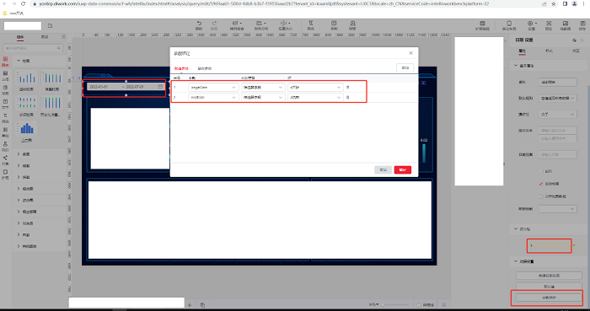Viewport: 590px width, 311px height.
Task: Toggle the checked red checkbox in settings panel
Action: (x=541, y=184)
